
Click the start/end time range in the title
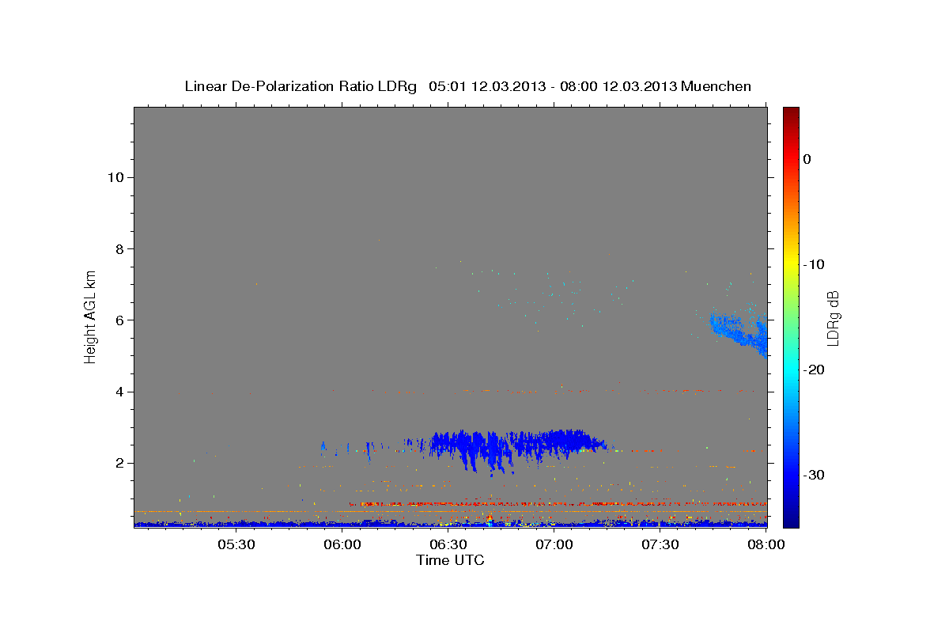pyautogui.click(x=552, y=86)
